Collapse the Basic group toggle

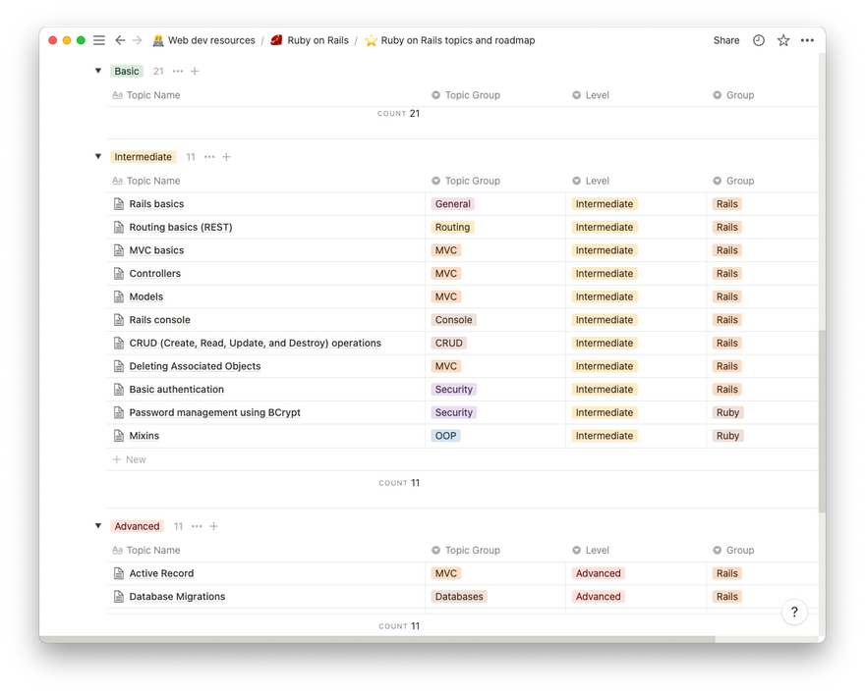point(98,71)
